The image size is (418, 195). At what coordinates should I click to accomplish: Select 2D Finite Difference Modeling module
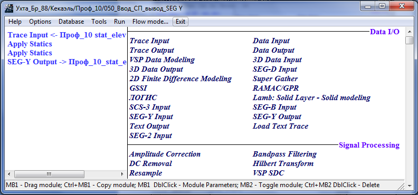point(180,79)
